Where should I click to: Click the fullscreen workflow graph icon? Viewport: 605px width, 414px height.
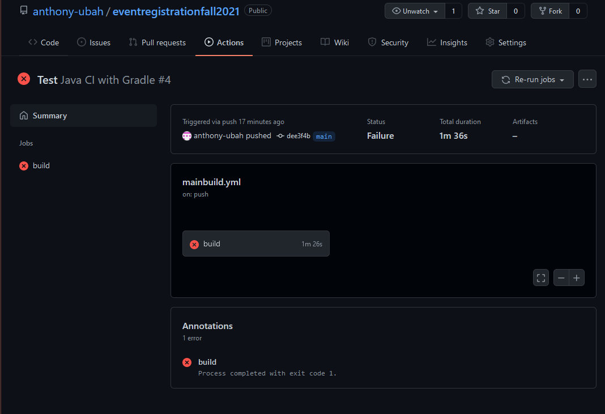(x=541, y=278)
